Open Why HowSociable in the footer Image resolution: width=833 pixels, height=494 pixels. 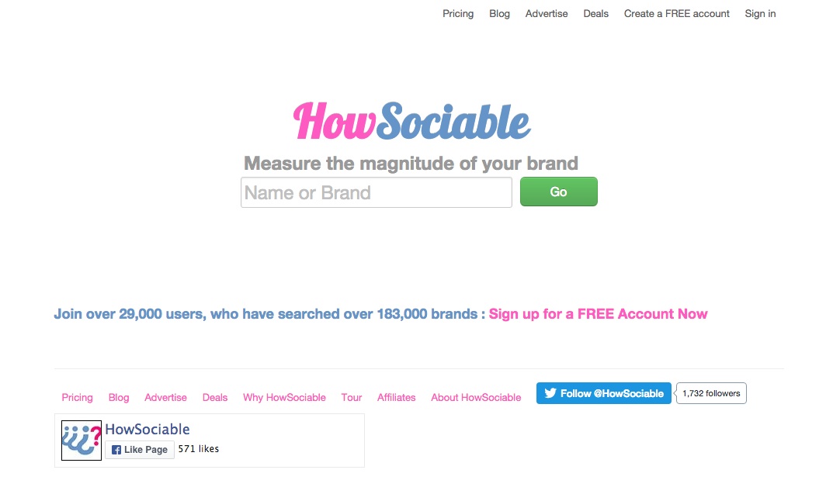[x=284, y=397]
